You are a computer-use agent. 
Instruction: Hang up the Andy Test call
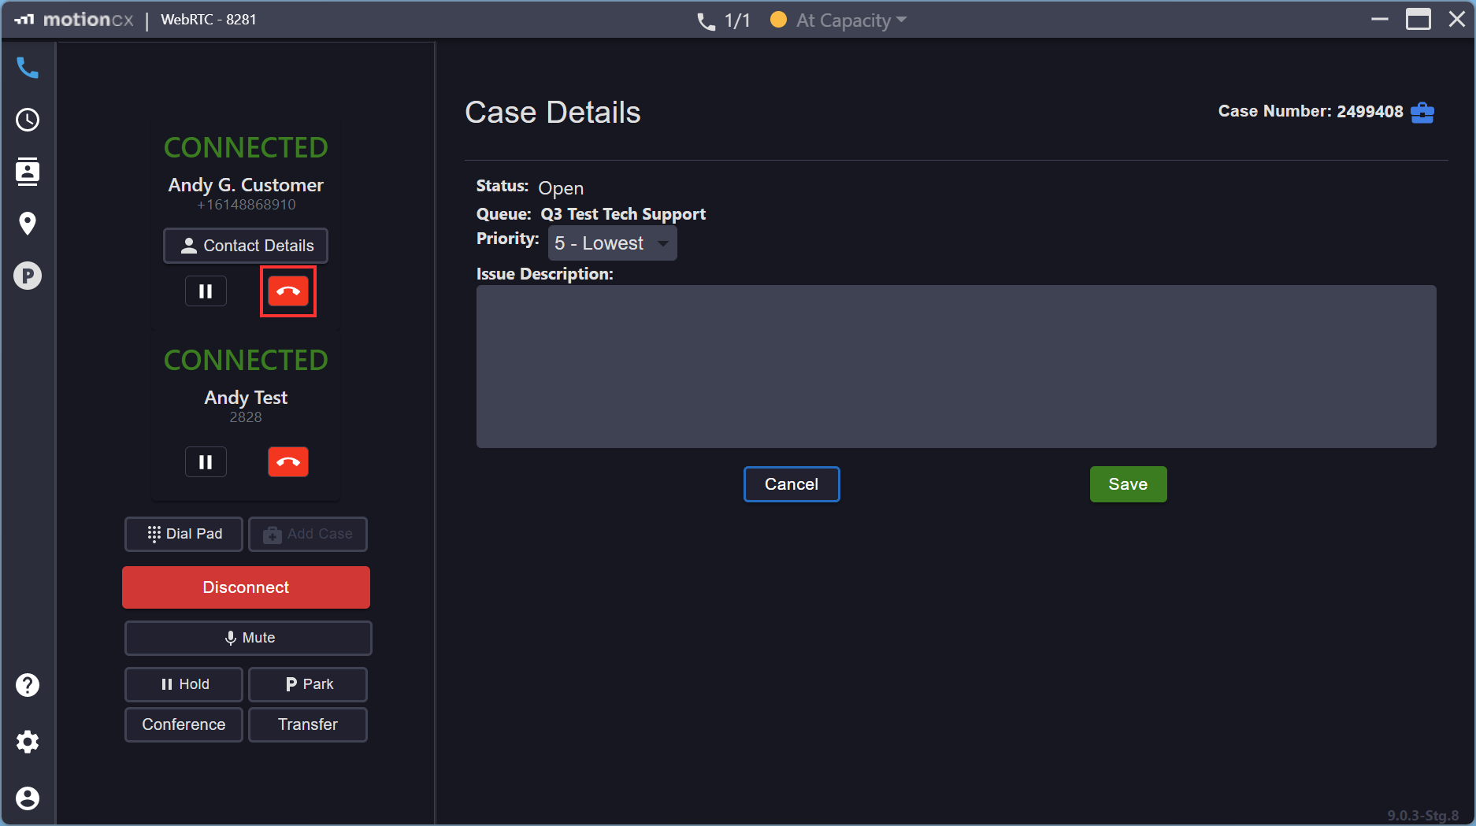(288, 462)
